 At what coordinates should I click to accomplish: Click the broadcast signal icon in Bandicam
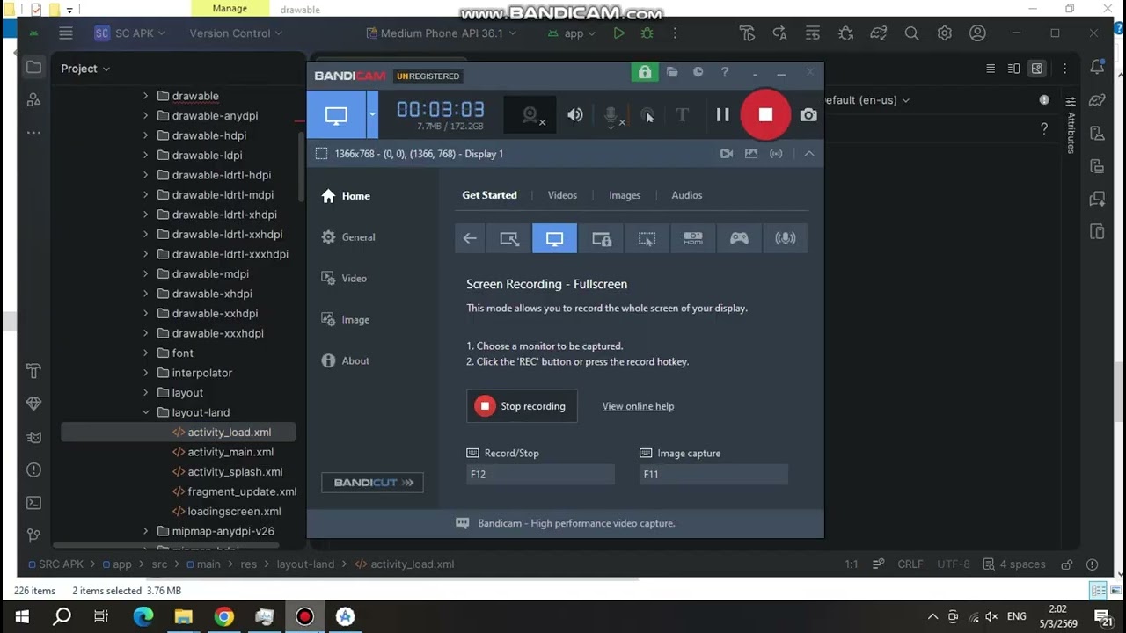coord(776,154)
